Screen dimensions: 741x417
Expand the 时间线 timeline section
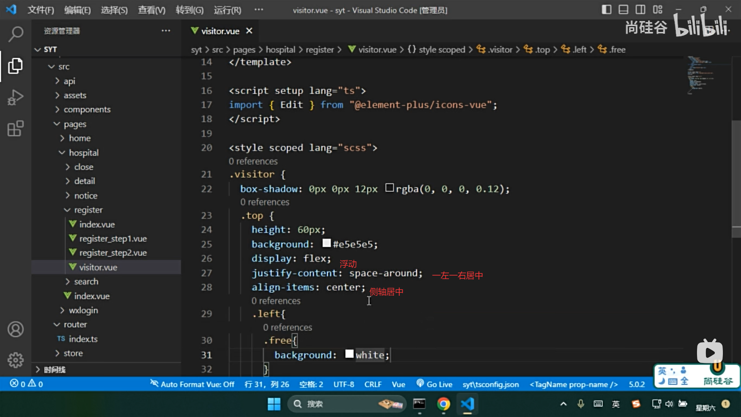point(54,370)
